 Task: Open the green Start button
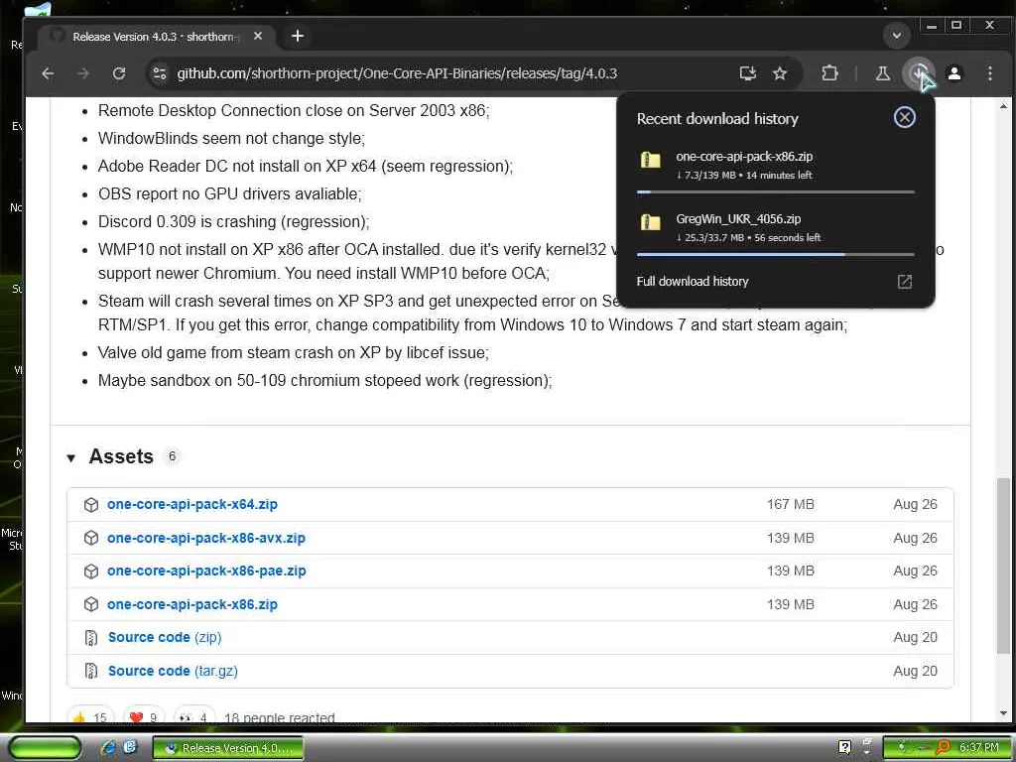[46, 747]
